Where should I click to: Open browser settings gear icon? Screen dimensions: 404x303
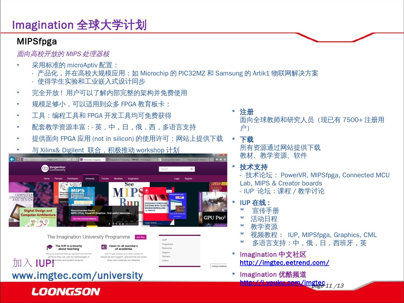point(225,160)
